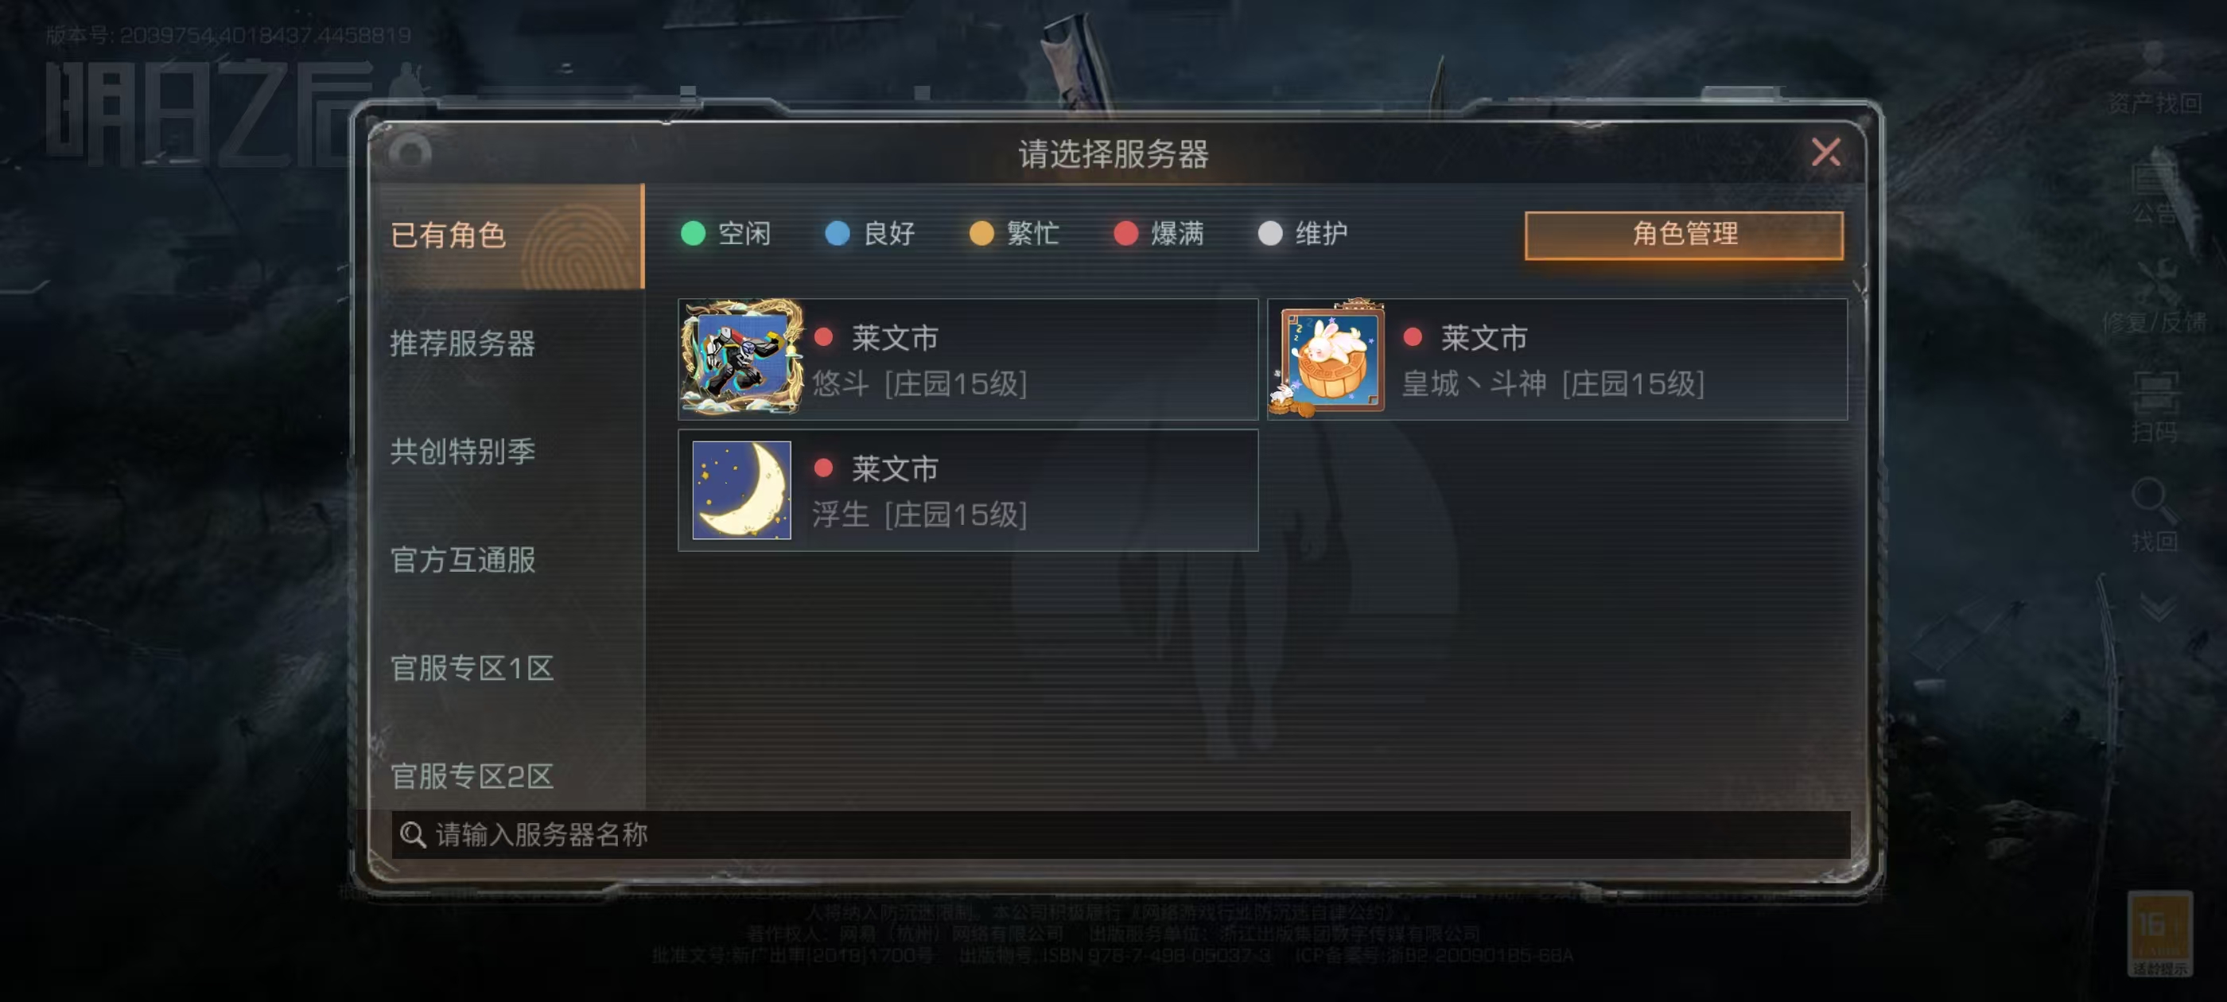Click the red 爆满 status indicator
This screenshot has height=1002, width=2227.
click(1125, 234)
